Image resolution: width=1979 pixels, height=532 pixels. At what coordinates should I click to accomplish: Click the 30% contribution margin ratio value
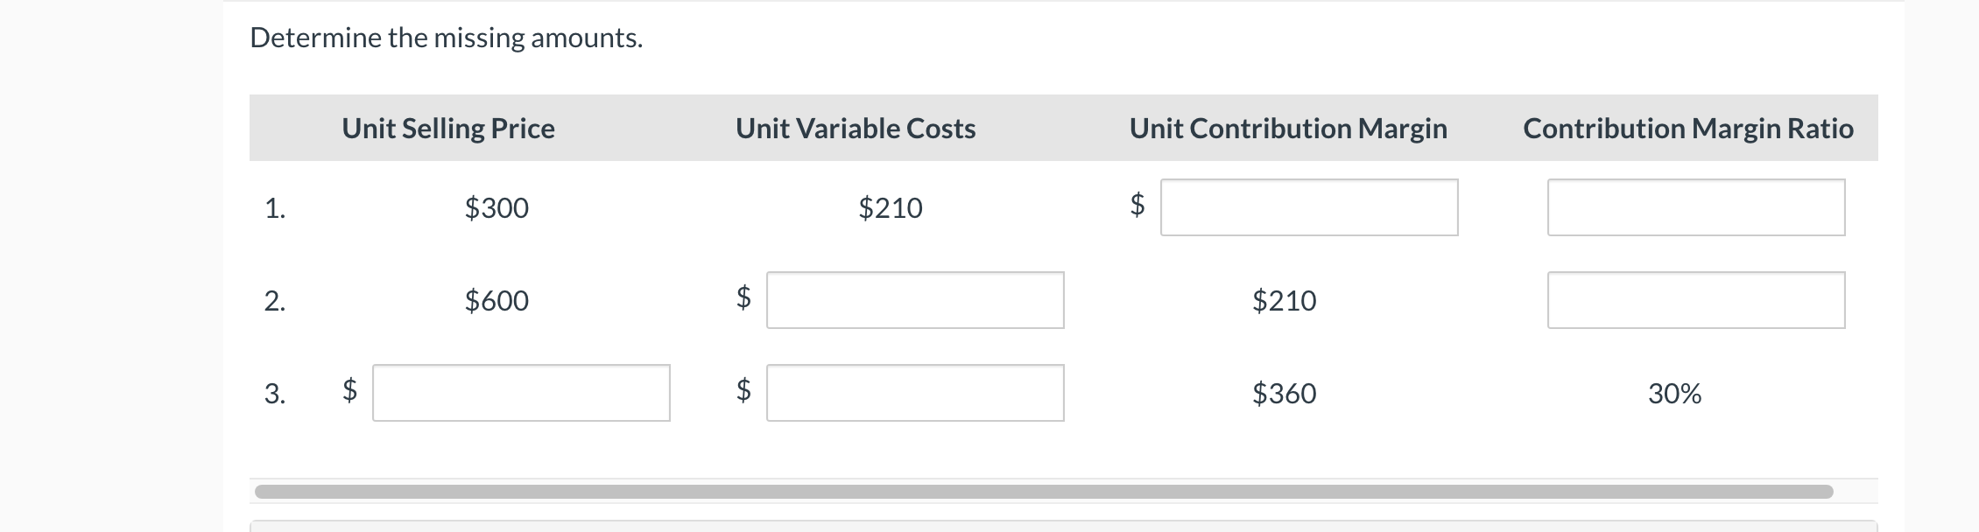pyautogui.click(x=1674, y=394)
